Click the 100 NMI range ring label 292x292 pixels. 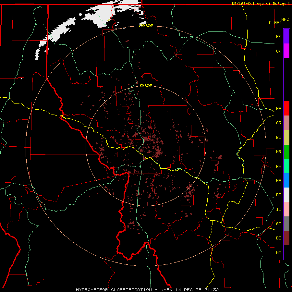(x=146, y=26)
